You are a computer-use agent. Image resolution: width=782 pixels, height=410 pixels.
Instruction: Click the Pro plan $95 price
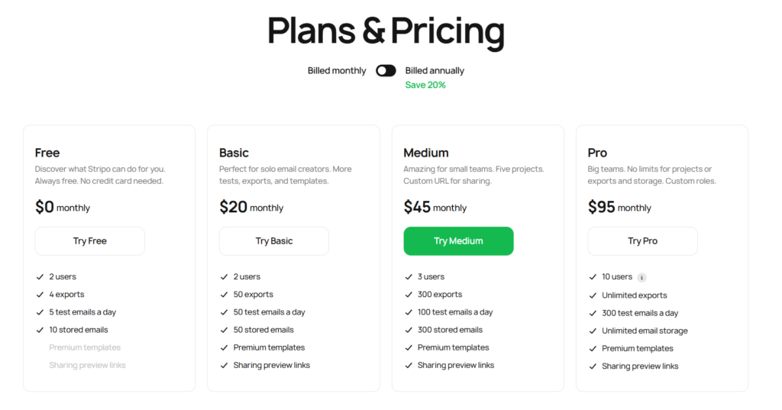(602, 207)
